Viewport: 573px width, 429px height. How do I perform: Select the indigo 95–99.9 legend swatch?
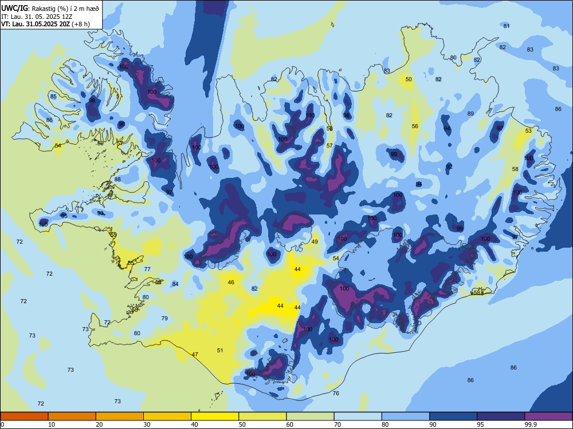(501, 416)
